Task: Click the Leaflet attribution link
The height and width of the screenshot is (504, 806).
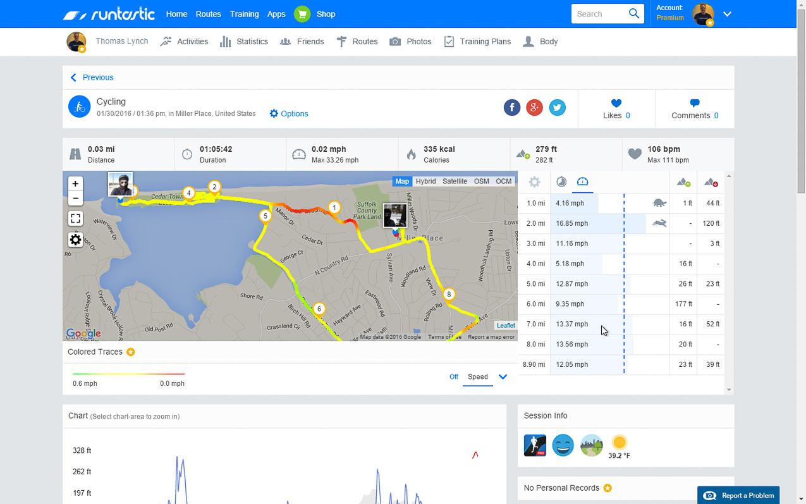Action: pyautogui.click(x=506, y=326)
